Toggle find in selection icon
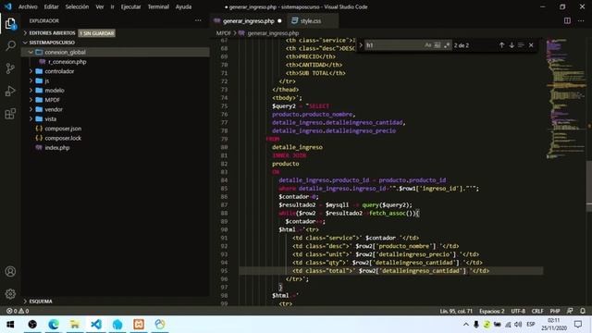The width and height of the screenshot is (592, 333). coord(521,45)
